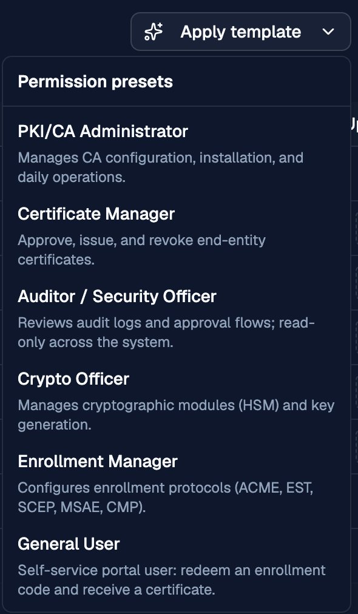This screenshot has width=358, height=614.
Task: Click the 'Manages CA configuration' description text
Action: 161,167
